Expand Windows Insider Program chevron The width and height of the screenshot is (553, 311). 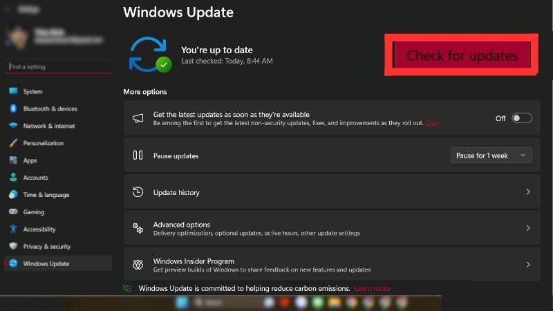(x=528, y=265)
